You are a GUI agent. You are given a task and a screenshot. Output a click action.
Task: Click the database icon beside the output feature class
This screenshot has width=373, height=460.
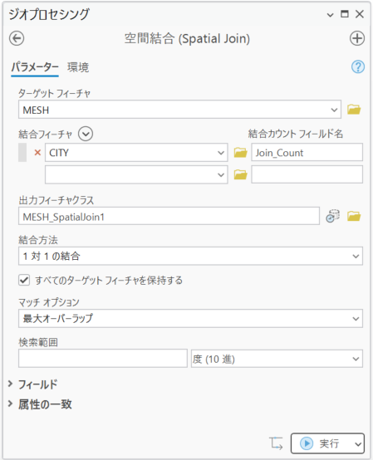click(333, 216)
